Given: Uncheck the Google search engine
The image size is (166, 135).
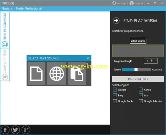Looking at the screenshot, I should tap(115, 90).
